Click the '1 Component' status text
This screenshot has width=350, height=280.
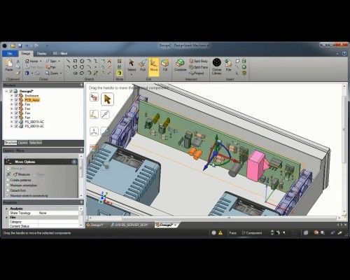click(x=253, y=232)
